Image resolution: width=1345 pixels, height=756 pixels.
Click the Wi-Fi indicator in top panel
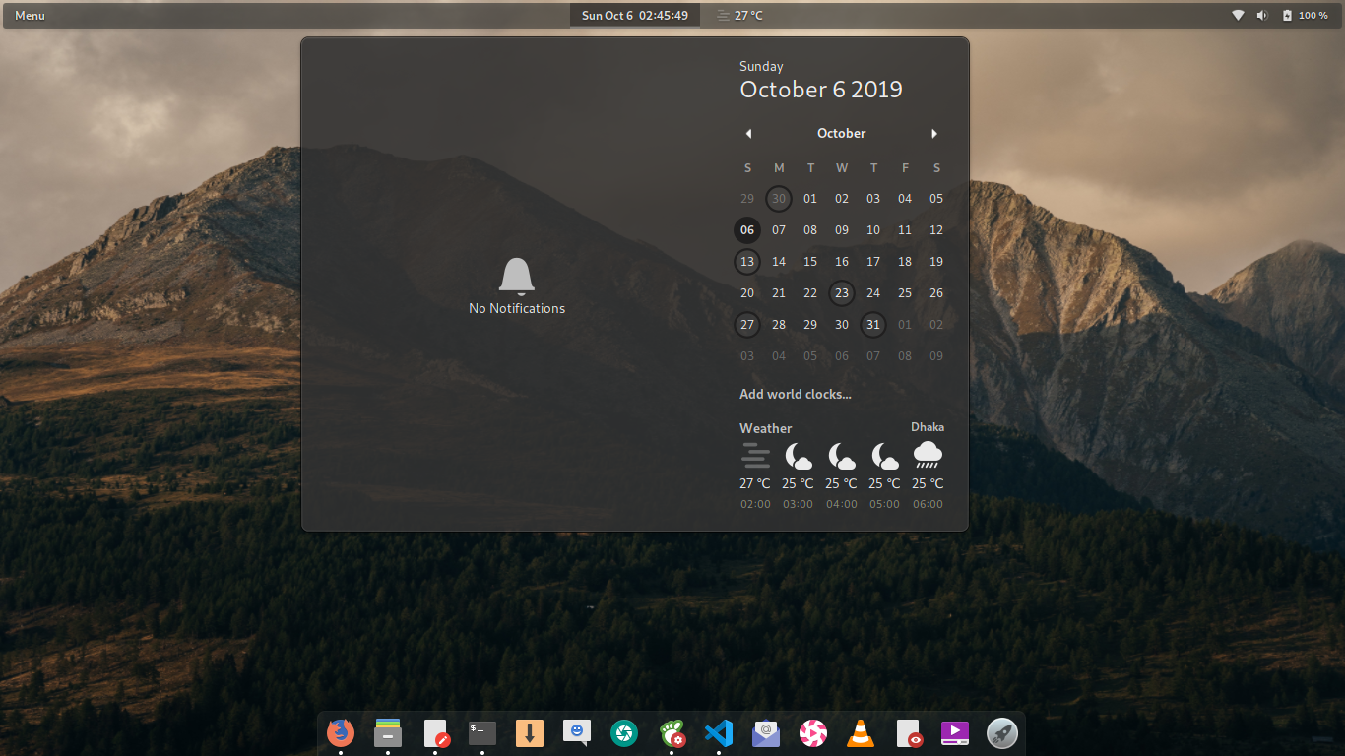(1239, 15)
